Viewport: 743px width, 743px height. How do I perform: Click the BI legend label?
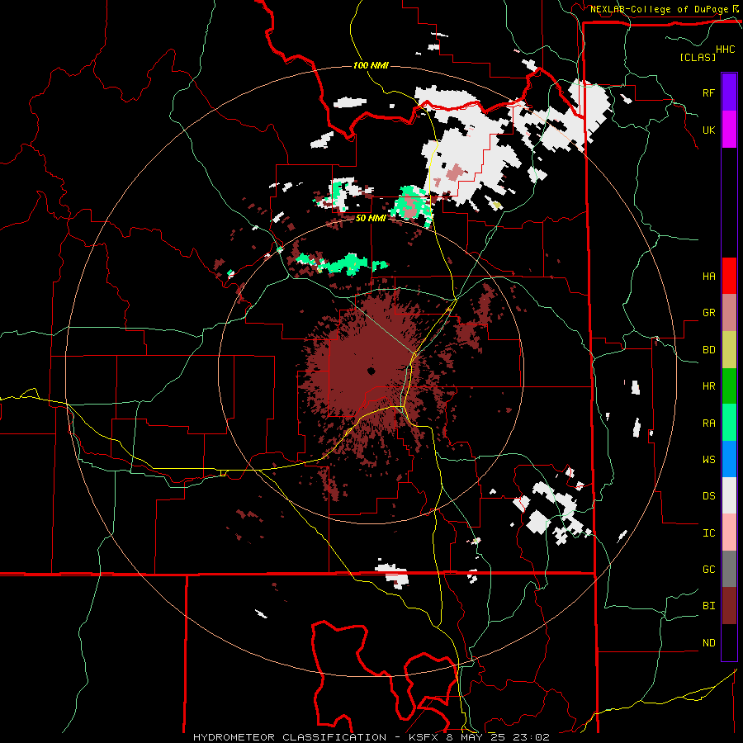coord(708,606)
